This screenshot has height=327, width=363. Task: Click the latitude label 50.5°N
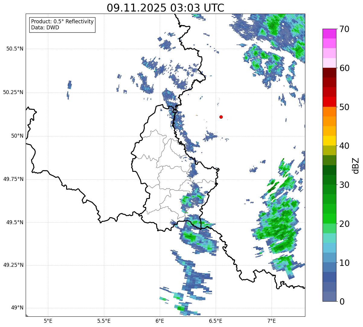pos(15,49)
